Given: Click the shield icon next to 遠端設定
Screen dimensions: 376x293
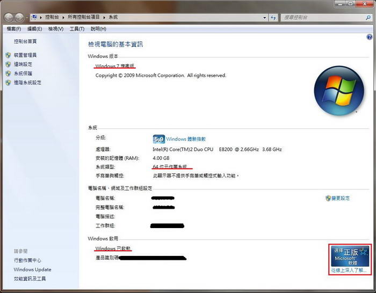Looking at the screenshot, I should (x=8, y=64).
